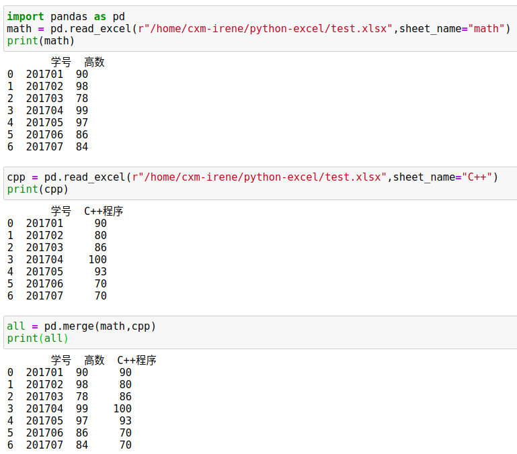Click 201704 in the math output
Screen dimensions: 517x454
(44, 110)
